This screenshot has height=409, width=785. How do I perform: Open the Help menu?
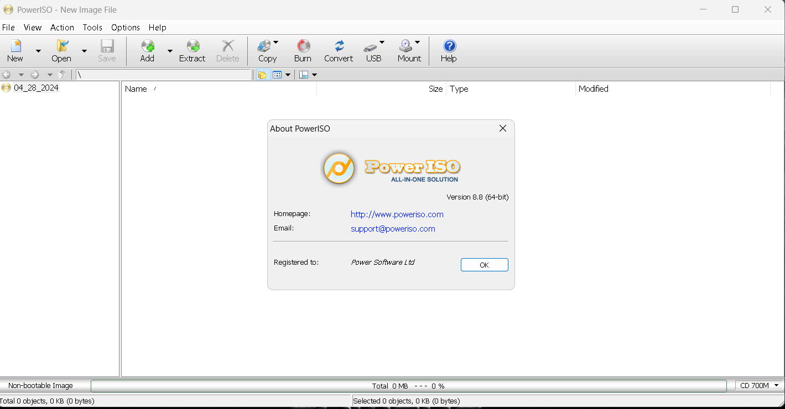tap(157, 27)
